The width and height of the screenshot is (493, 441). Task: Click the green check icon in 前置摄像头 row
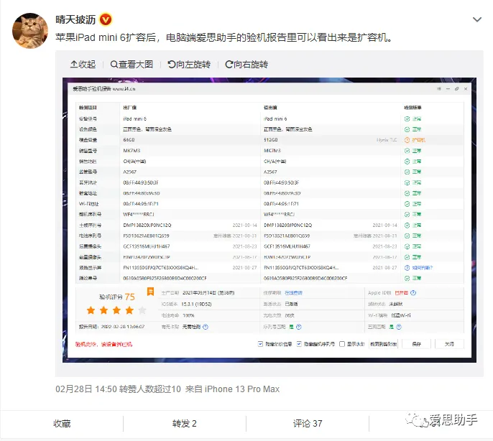pyautogui.click(x=407, y=257)
